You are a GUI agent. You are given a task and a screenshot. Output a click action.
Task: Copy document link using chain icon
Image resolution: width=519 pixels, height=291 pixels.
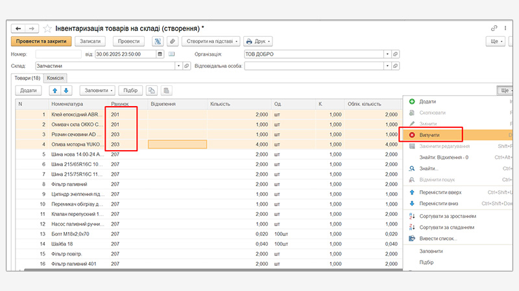494,28
